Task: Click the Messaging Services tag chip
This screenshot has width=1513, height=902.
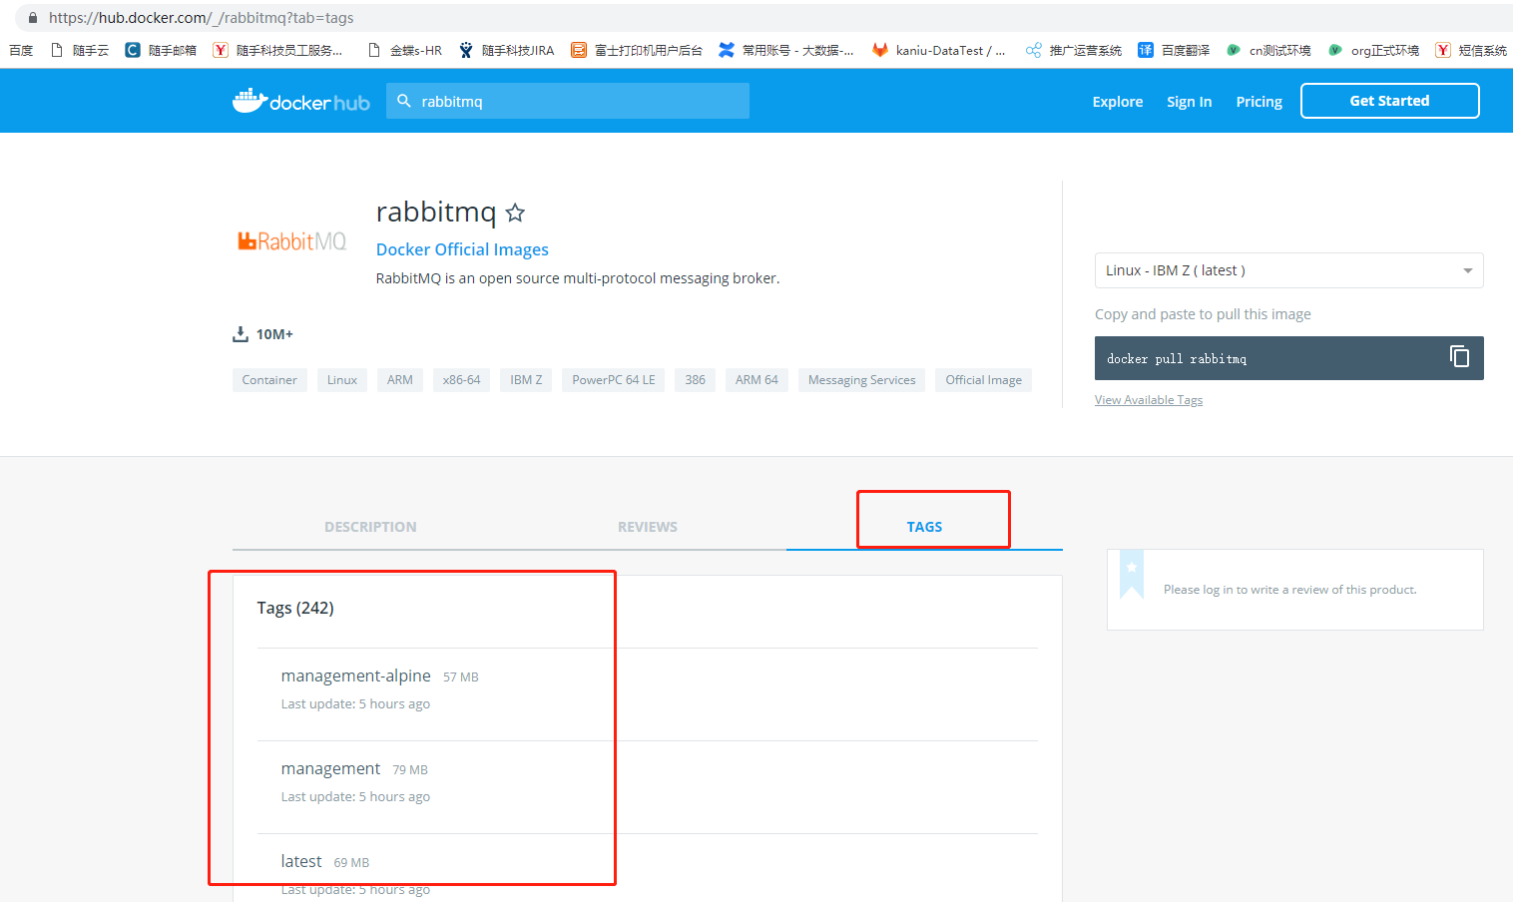Action: pos(862,380)
